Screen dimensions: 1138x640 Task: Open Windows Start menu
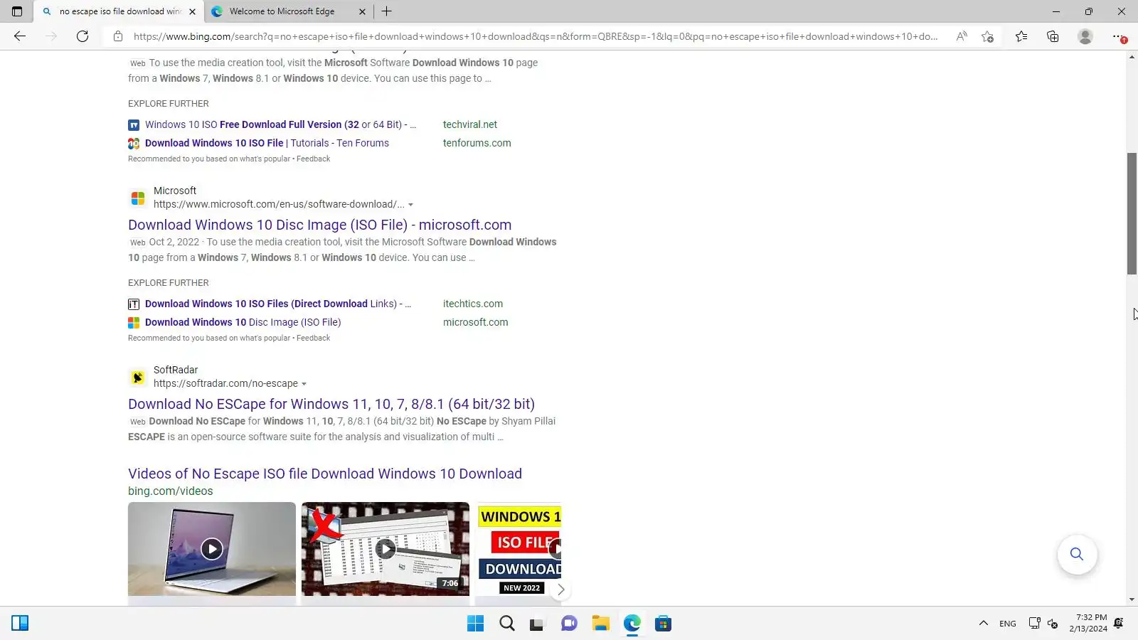click(475, 624)
